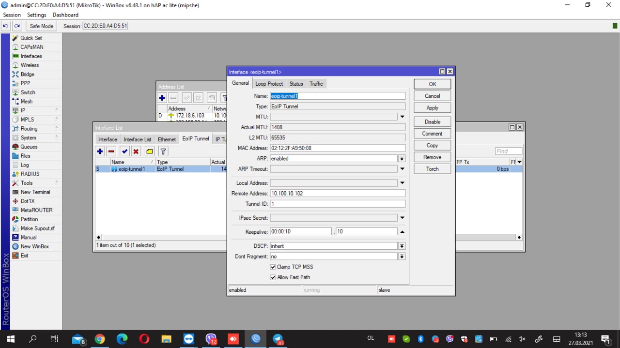Click undo arrow in main toolbar

click(6, 26)
